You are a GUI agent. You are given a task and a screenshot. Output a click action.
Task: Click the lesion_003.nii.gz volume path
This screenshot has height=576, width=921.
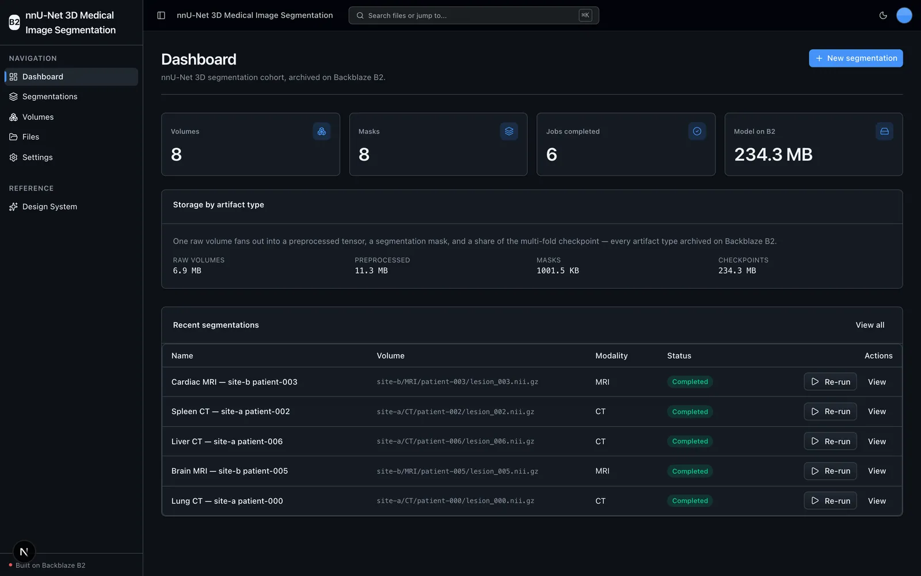458,382
